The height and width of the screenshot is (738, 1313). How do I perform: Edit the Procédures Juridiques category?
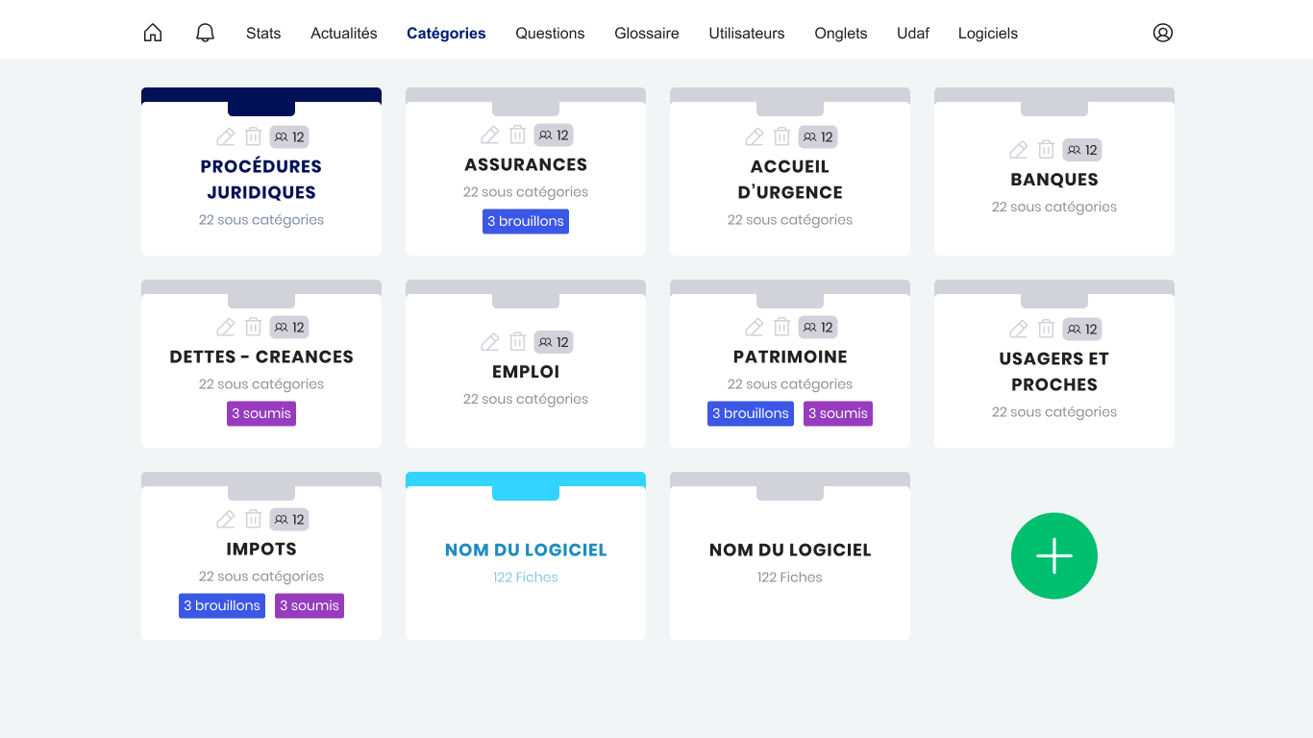click(226, 136)
